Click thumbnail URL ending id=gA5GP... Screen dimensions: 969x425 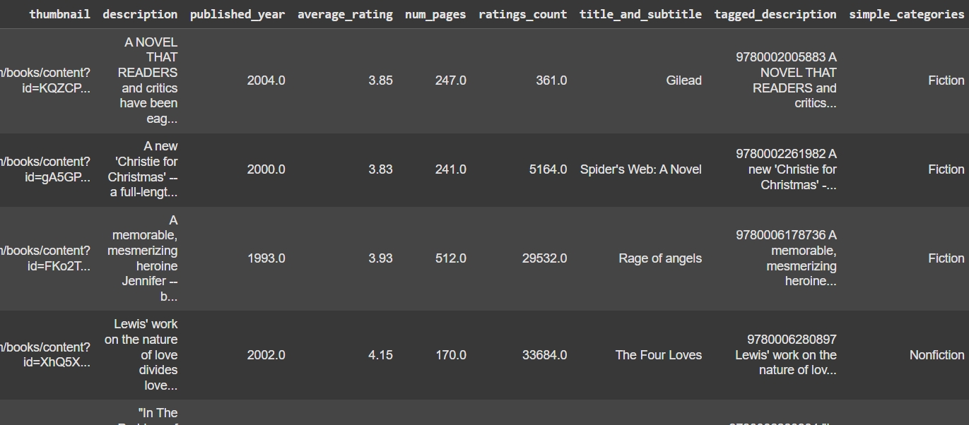pyautogui.click(x=45, y=169)
